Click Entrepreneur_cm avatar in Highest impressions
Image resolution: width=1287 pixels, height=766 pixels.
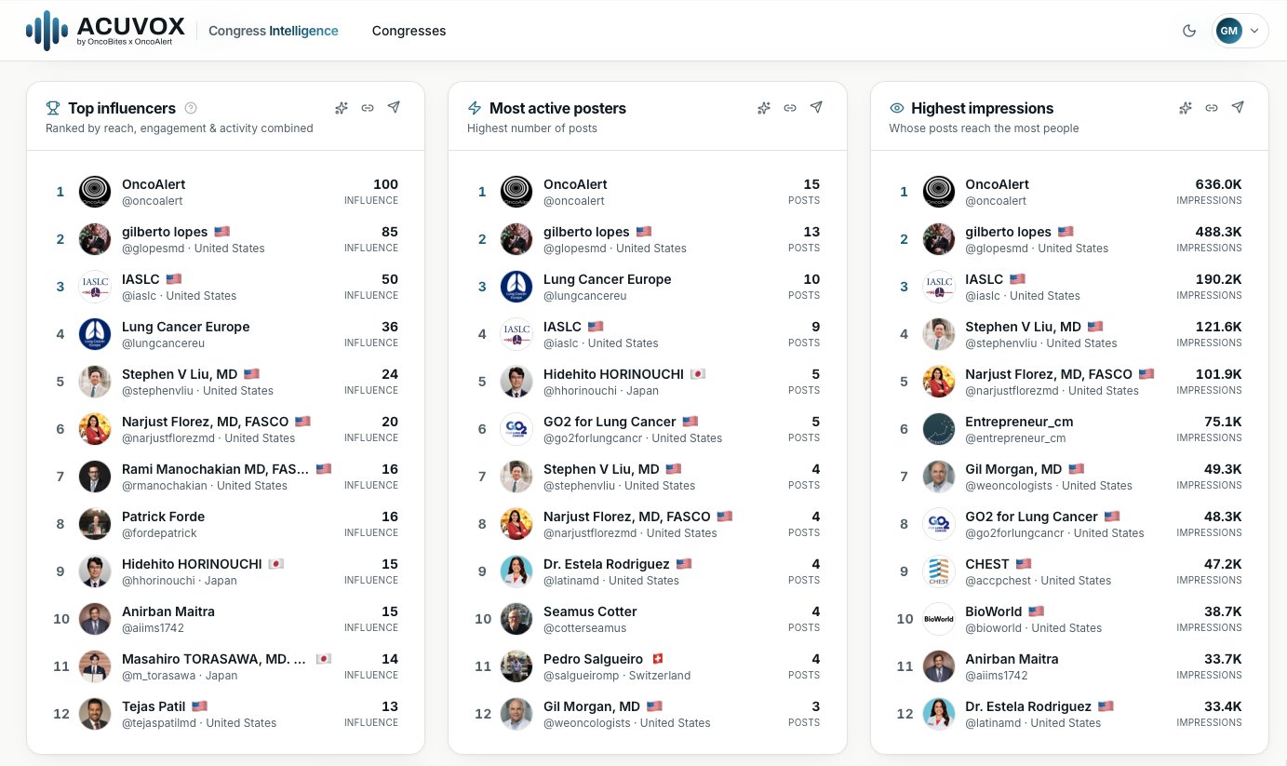coord(939,429)
